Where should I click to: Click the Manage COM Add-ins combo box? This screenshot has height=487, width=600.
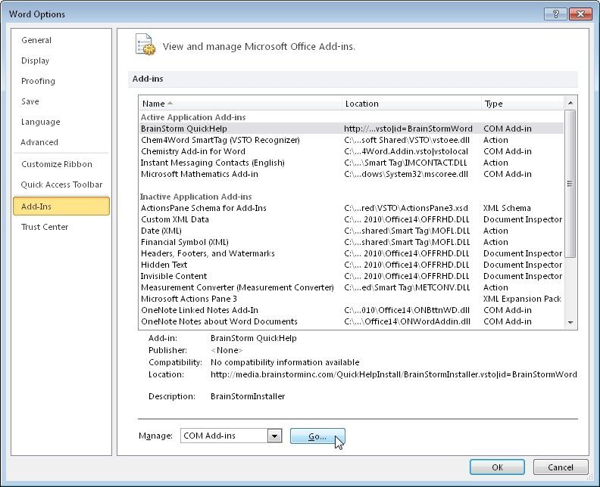click(231, 436)
